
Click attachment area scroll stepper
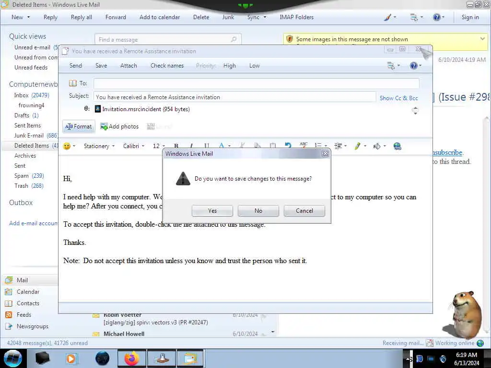415,110
